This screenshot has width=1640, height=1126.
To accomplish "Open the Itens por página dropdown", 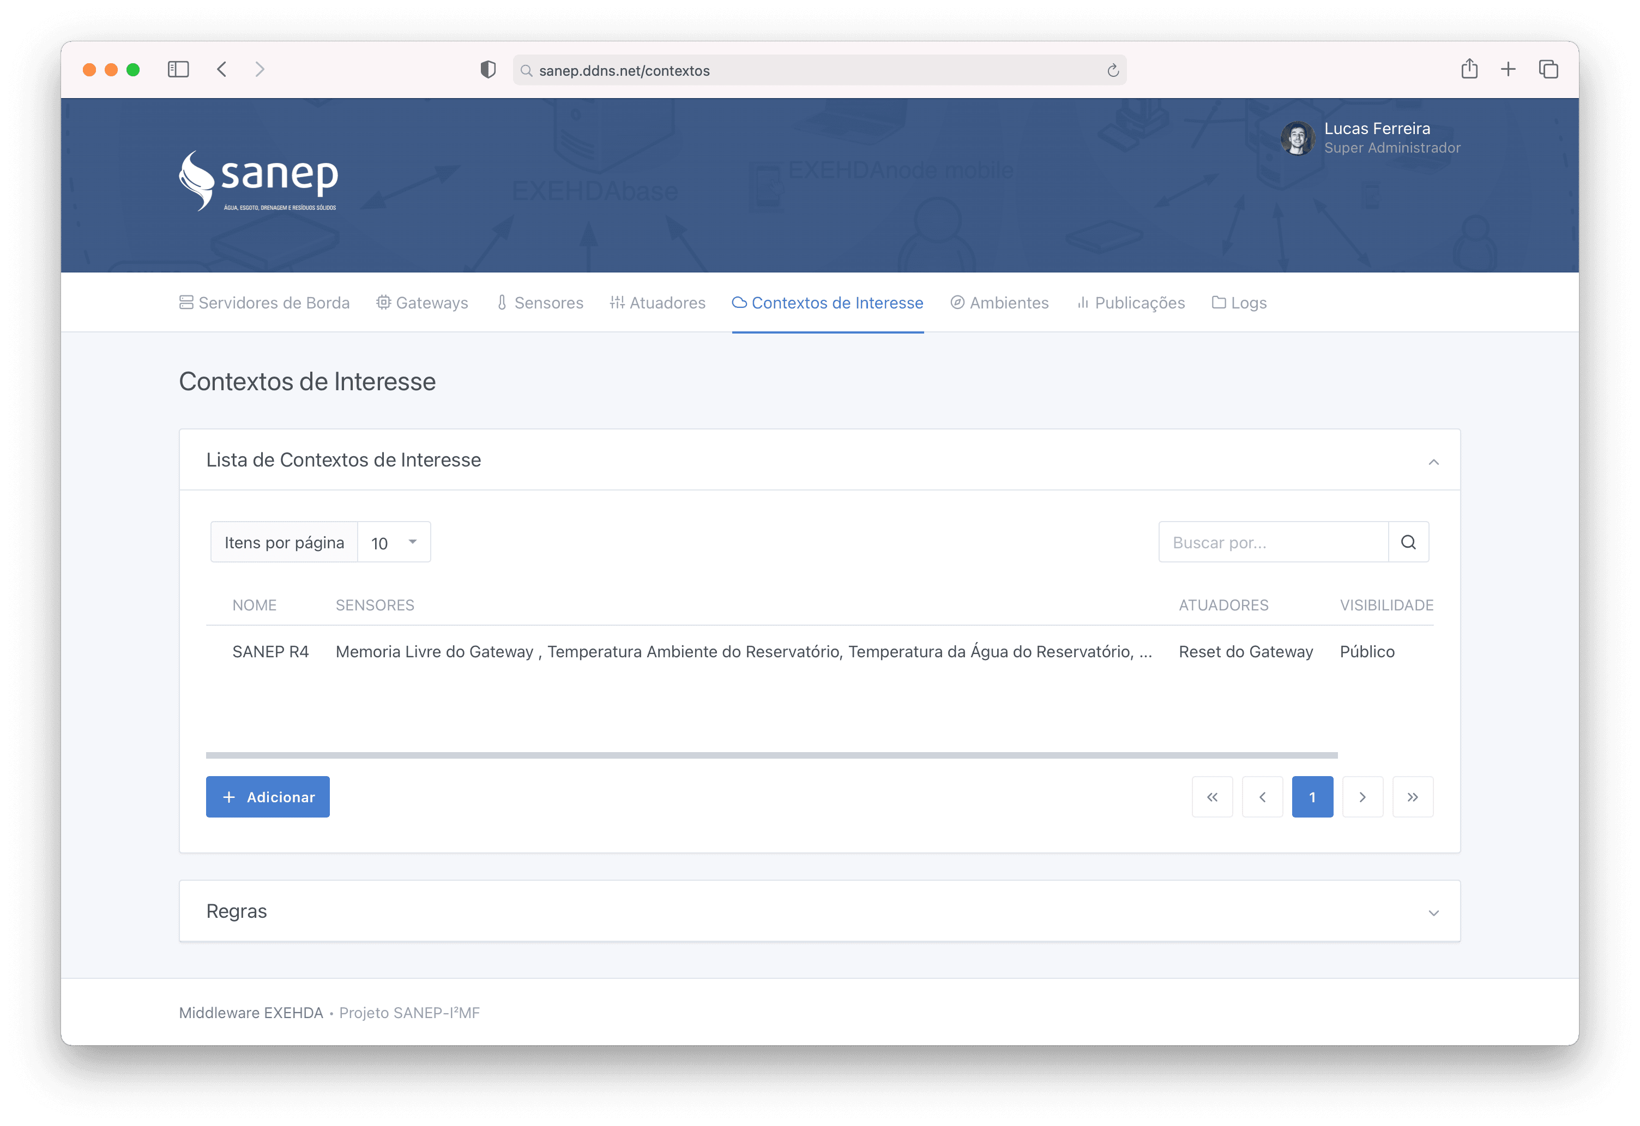I will 394,542.
